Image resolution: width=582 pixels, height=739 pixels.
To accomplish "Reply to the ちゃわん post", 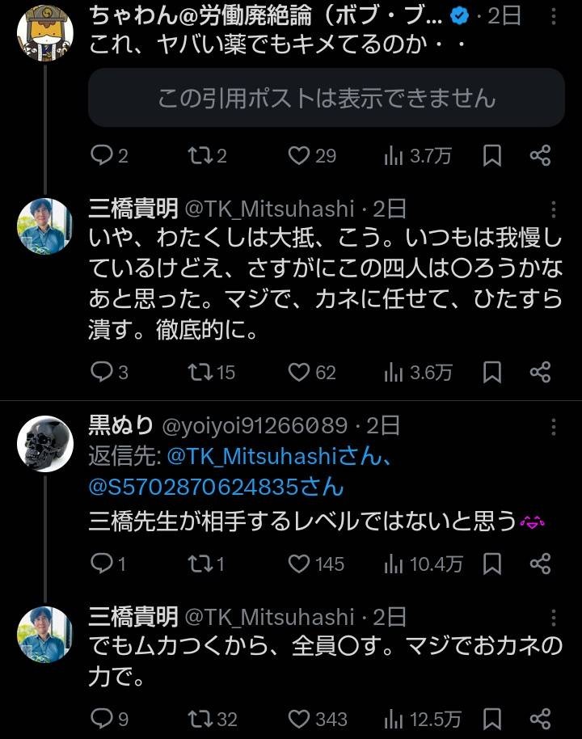I will click(x=102, y=155).
